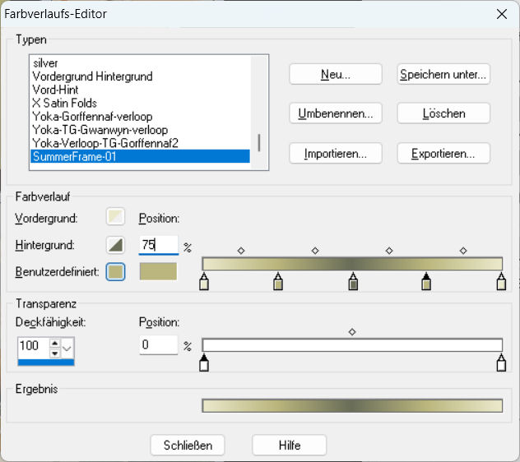This screenshot has height=462, width=520.
Task: Click the Farbverlauf gradient bar
Action: pos(352,264)
